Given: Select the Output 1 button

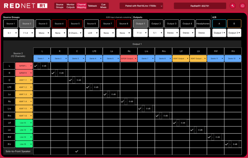Looking at the screenshot, I should 141,23.
